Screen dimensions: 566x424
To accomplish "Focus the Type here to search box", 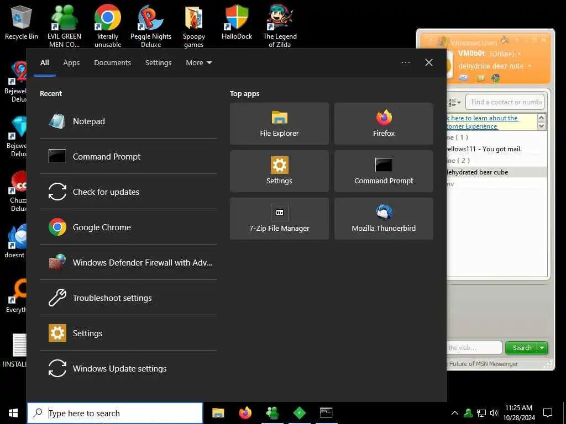I will coord(115,413).
